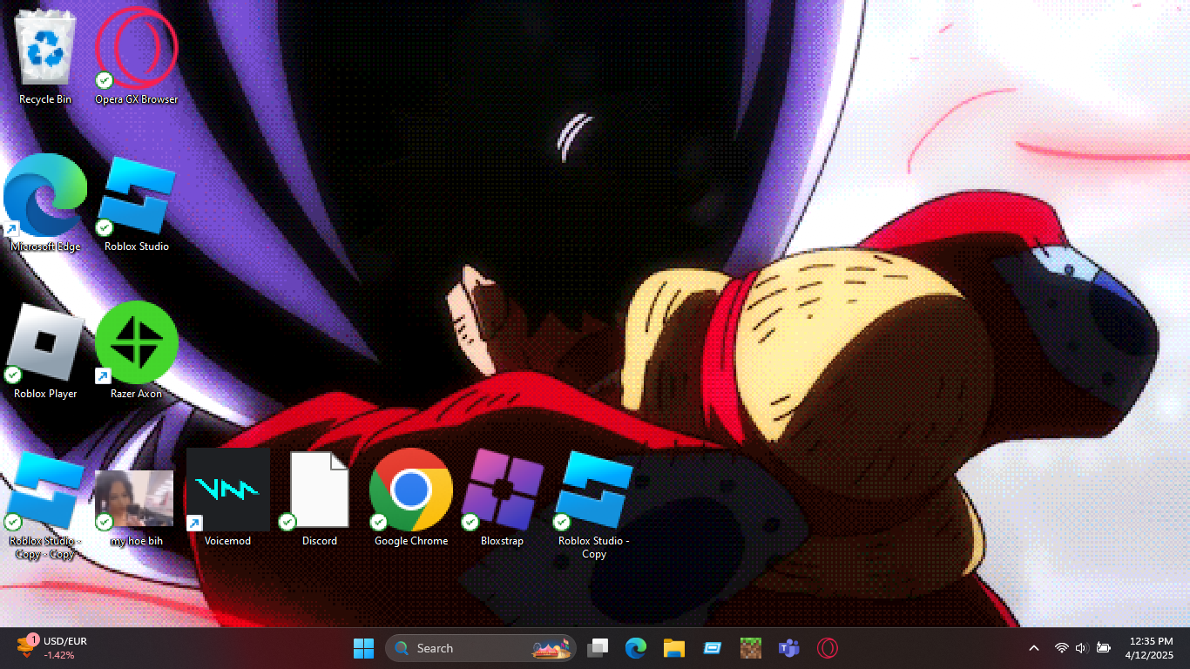Select the Voicemod desktop shortcut
Screen dimensions: 1190x669
(228, 498)
